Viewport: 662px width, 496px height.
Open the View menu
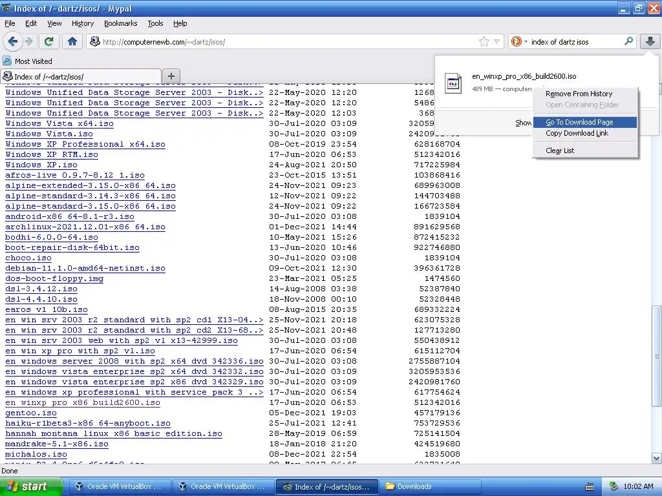click(x=54, y=23)
